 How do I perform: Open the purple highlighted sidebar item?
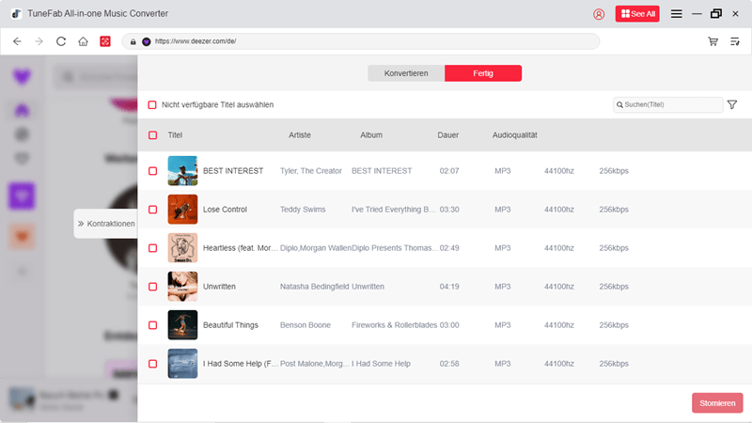[22, 196]
